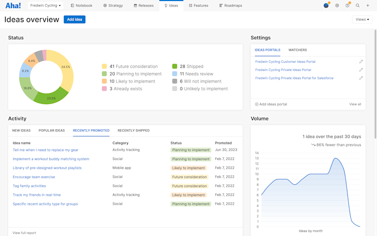Click the Needs review blue legend swatch
The width and height of the screenshot is (377, 236).
point(174,74)
